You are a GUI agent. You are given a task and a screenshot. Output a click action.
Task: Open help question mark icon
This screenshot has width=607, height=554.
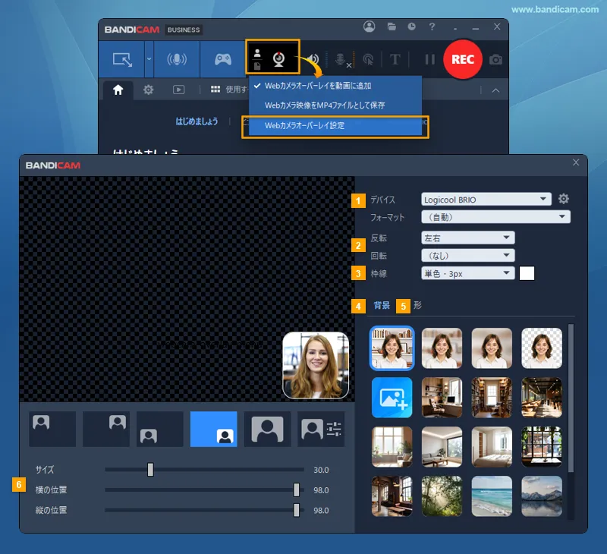[432, 27]
